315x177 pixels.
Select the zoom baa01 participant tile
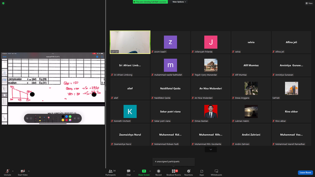(170, 42)
